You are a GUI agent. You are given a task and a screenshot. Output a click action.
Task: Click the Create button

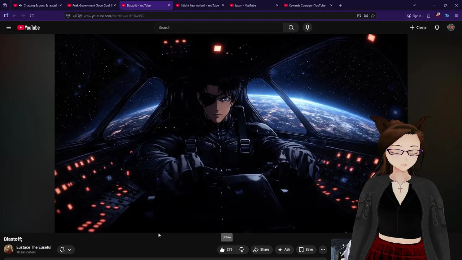[418, 27]
